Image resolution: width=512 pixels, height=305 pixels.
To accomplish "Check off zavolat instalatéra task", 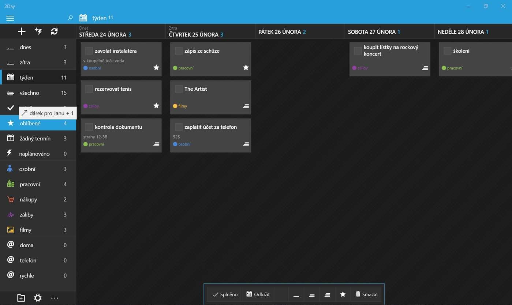I will (x=89, y=51).
